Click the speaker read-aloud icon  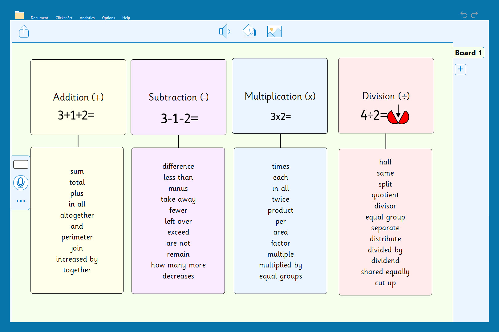pyautogui.click(x=225, y=31)
